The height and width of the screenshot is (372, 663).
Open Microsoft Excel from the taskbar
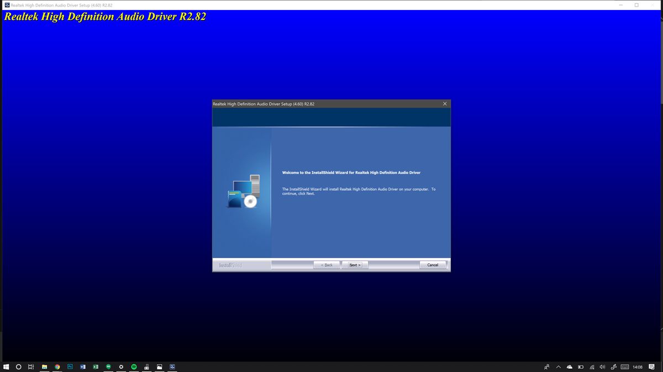tap(95, 366)
